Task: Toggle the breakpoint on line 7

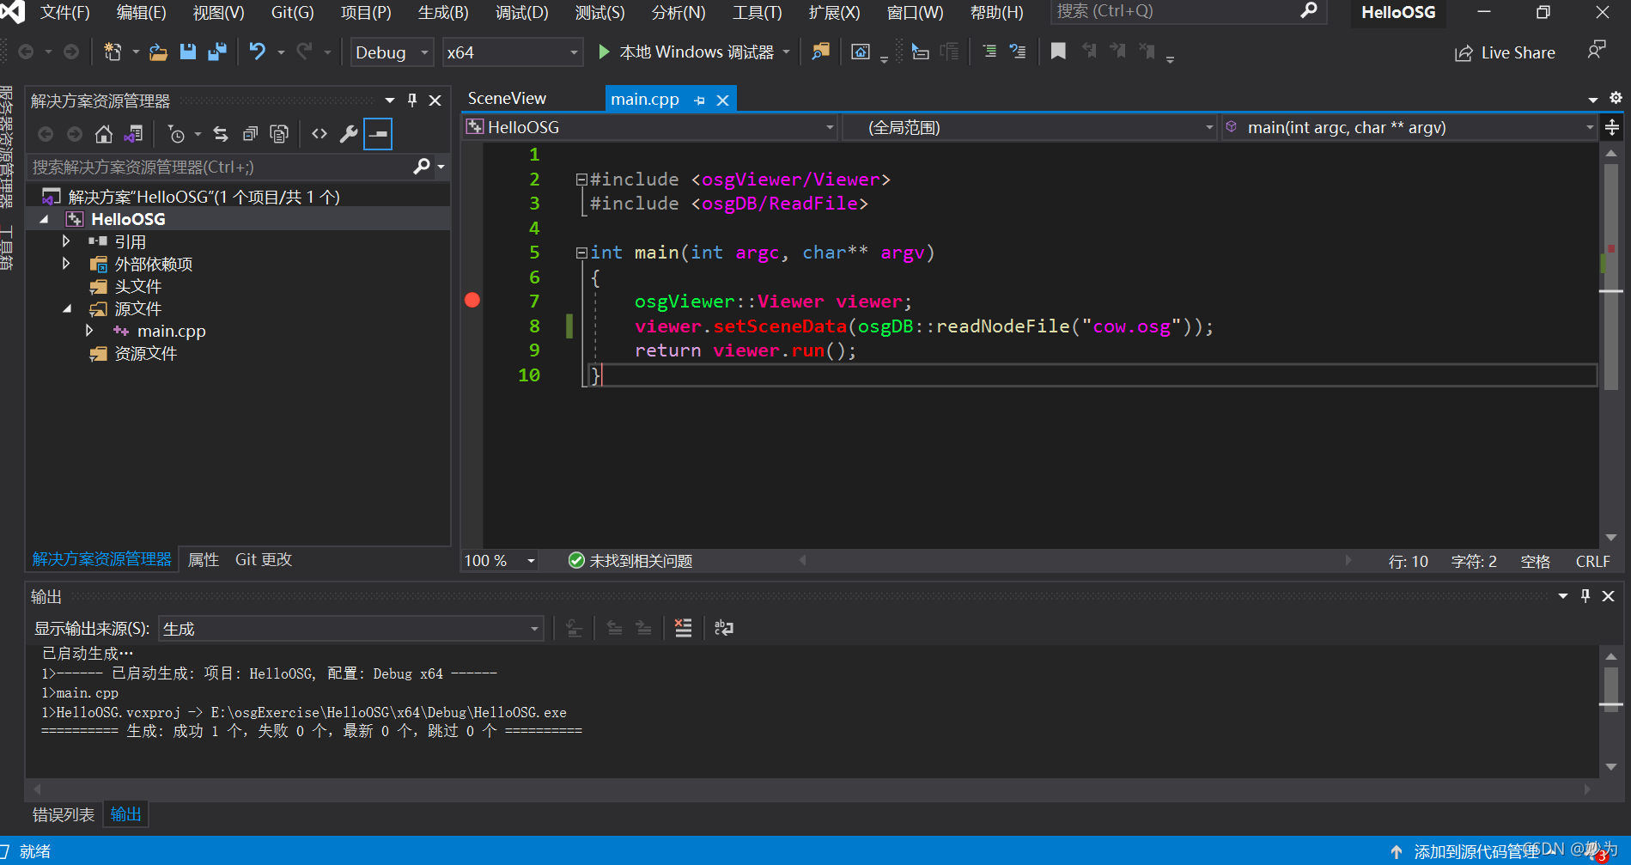Action: pos(472,300)
